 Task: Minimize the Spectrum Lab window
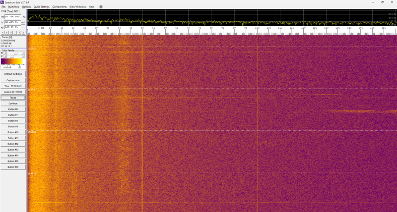pos(374,2)
